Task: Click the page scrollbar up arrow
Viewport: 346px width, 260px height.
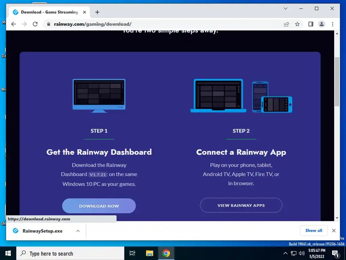Action: [x=337, y=34]
